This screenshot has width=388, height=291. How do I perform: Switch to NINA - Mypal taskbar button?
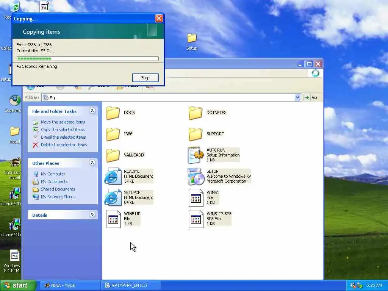click(70, 285)
